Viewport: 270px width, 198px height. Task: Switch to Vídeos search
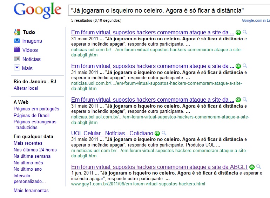click(x=30, y=50)
